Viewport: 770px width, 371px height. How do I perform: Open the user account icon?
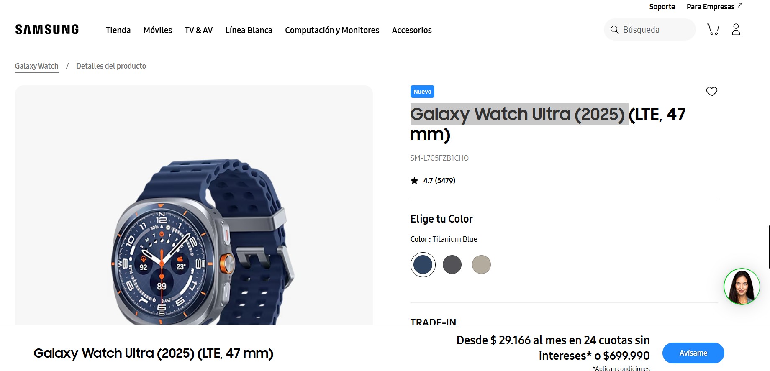736,29
